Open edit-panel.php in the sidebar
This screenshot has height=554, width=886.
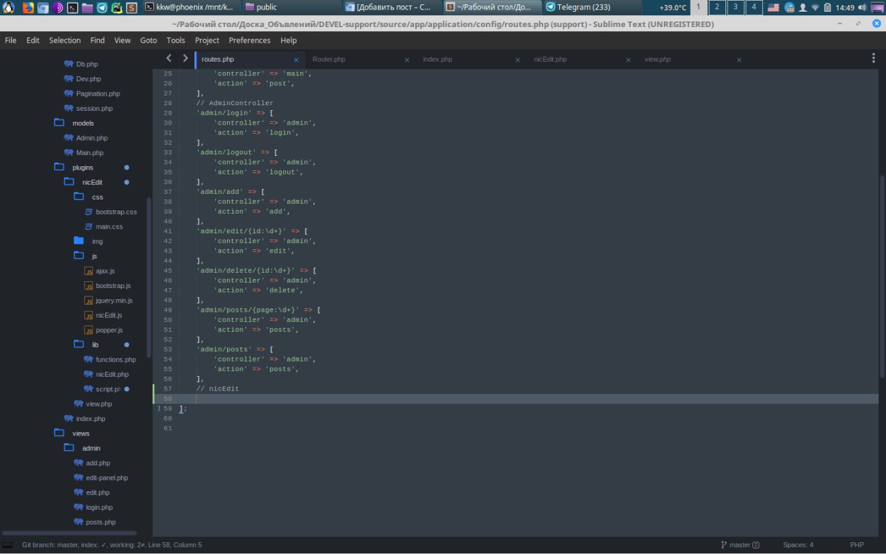pos(107,478)
